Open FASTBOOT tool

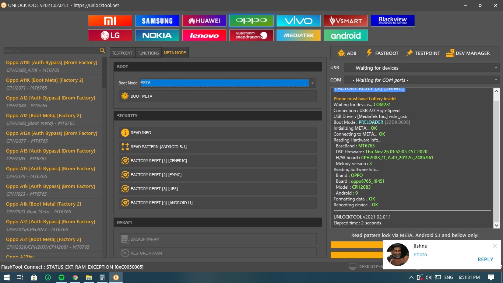(382, 53)
